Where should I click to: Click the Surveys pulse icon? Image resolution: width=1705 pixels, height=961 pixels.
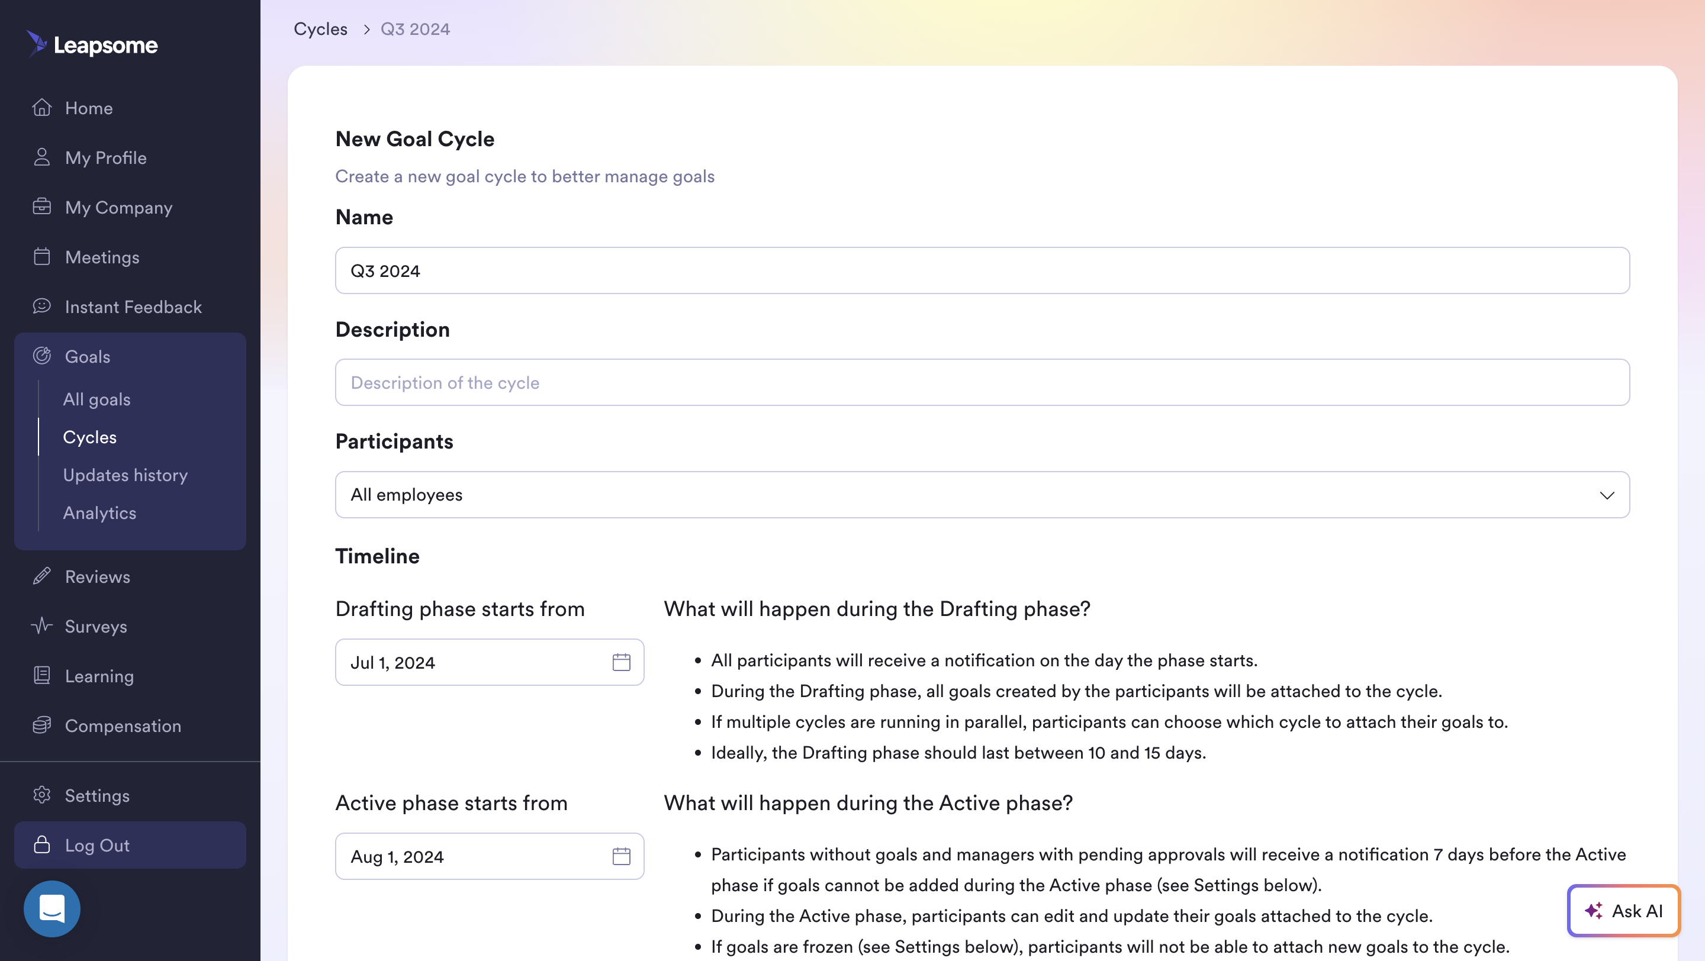[41, 625]
